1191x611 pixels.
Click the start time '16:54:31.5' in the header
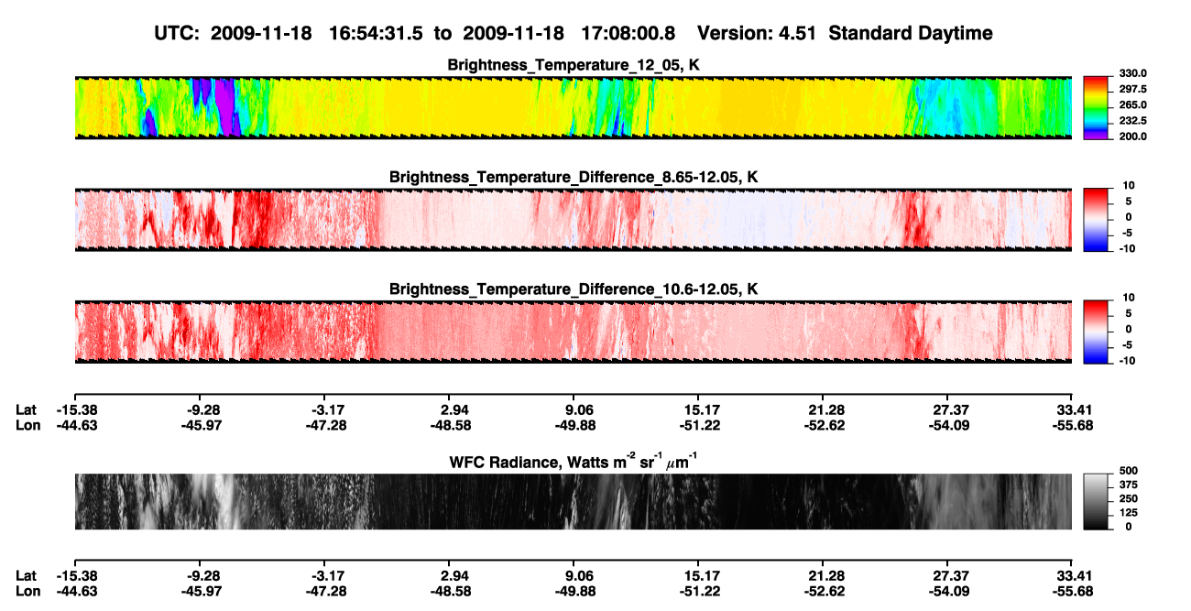click(376, 33)
